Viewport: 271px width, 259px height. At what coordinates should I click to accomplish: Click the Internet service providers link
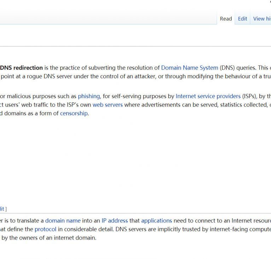coord(208,96)
